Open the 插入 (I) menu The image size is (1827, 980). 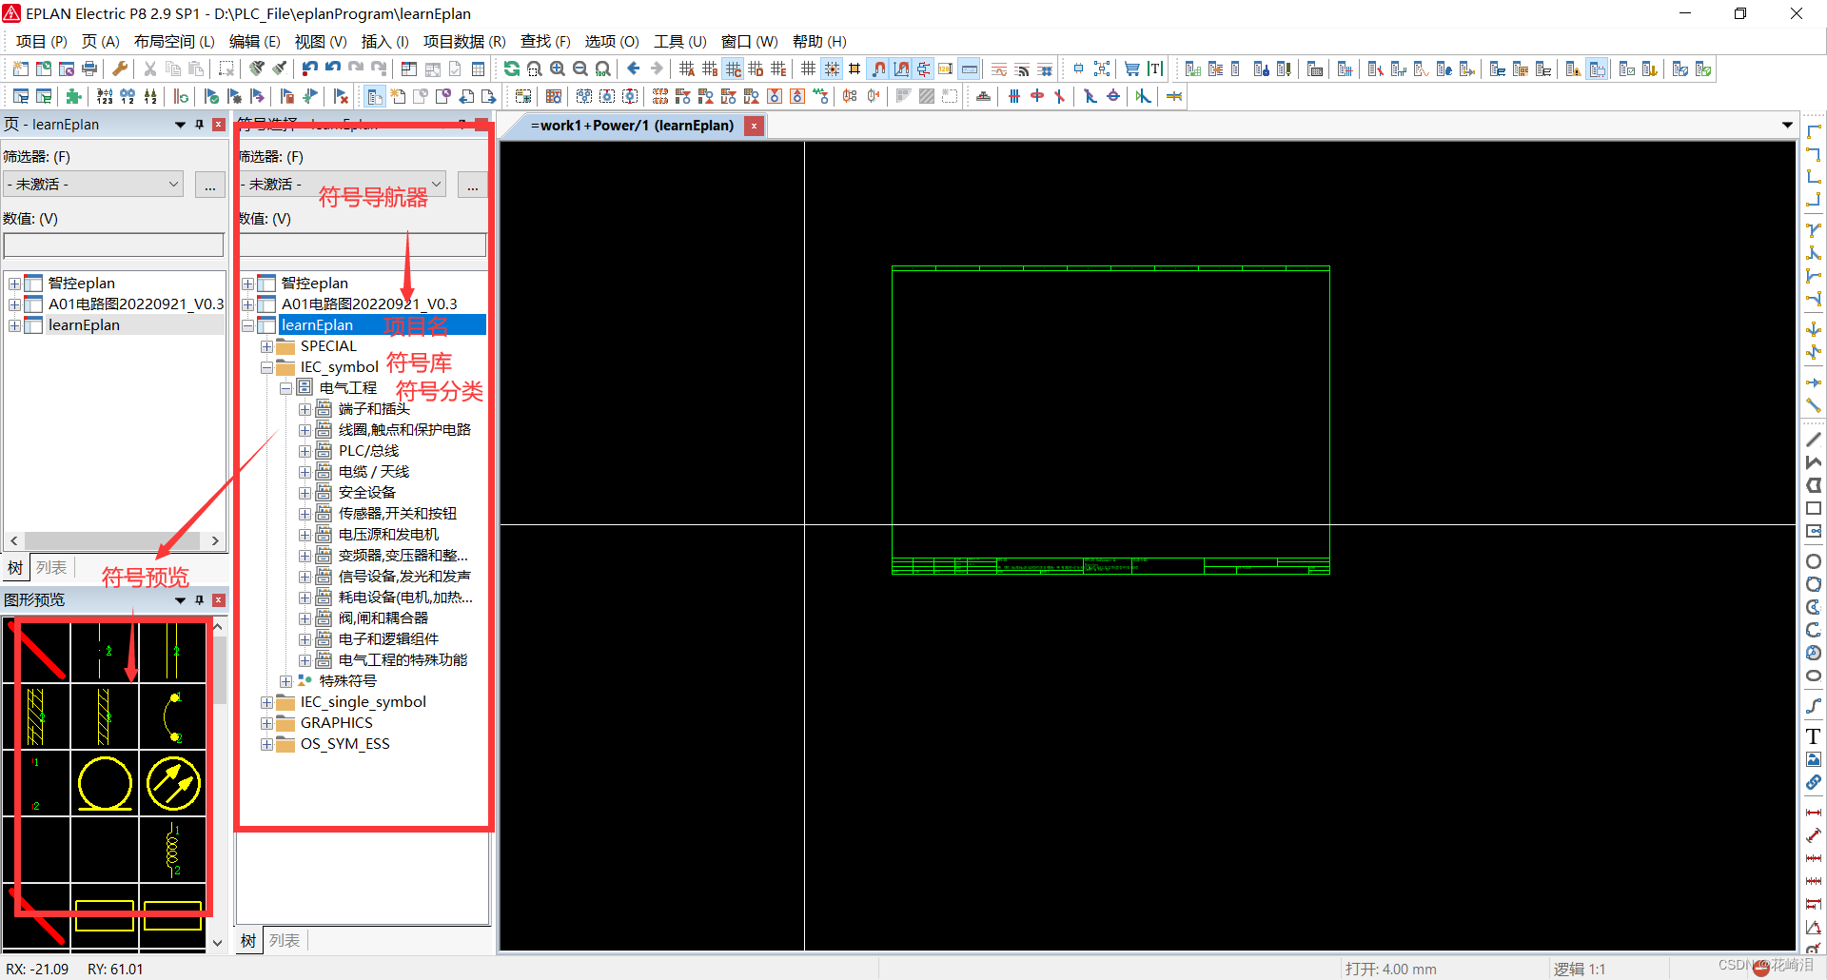385,41
